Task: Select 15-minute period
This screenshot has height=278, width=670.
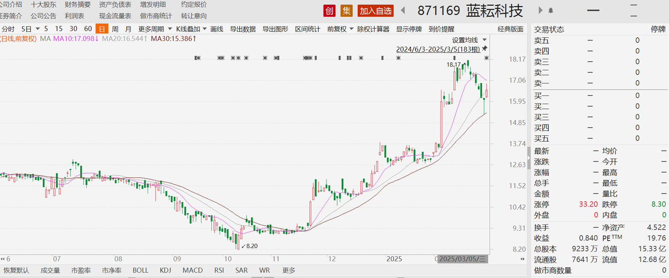Action: pyautogui.click(x=59, y=29)
